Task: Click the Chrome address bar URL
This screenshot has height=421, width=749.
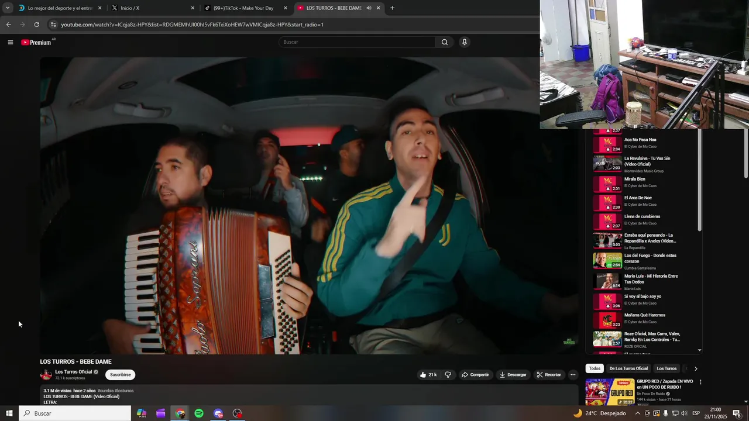Action: point(192,25)
